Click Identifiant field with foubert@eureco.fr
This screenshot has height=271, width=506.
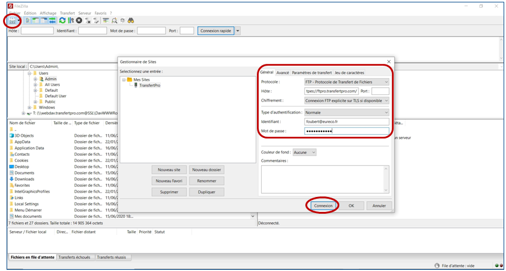pos(346,122)
